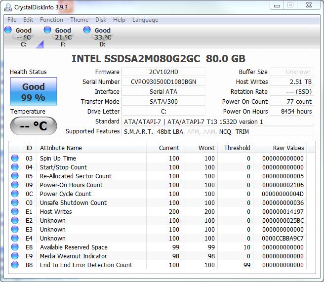The image size is (324, 282).
Task: Switch to the D: disk at 33 °C
Action: tap(103, 37)
